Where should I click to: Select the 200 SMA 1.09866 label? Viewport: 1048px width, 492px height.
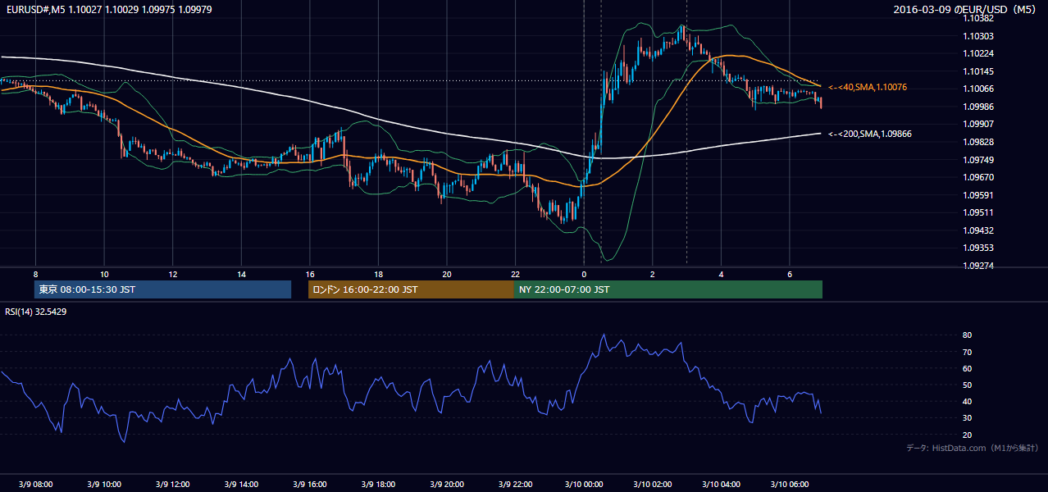point(870,134)
